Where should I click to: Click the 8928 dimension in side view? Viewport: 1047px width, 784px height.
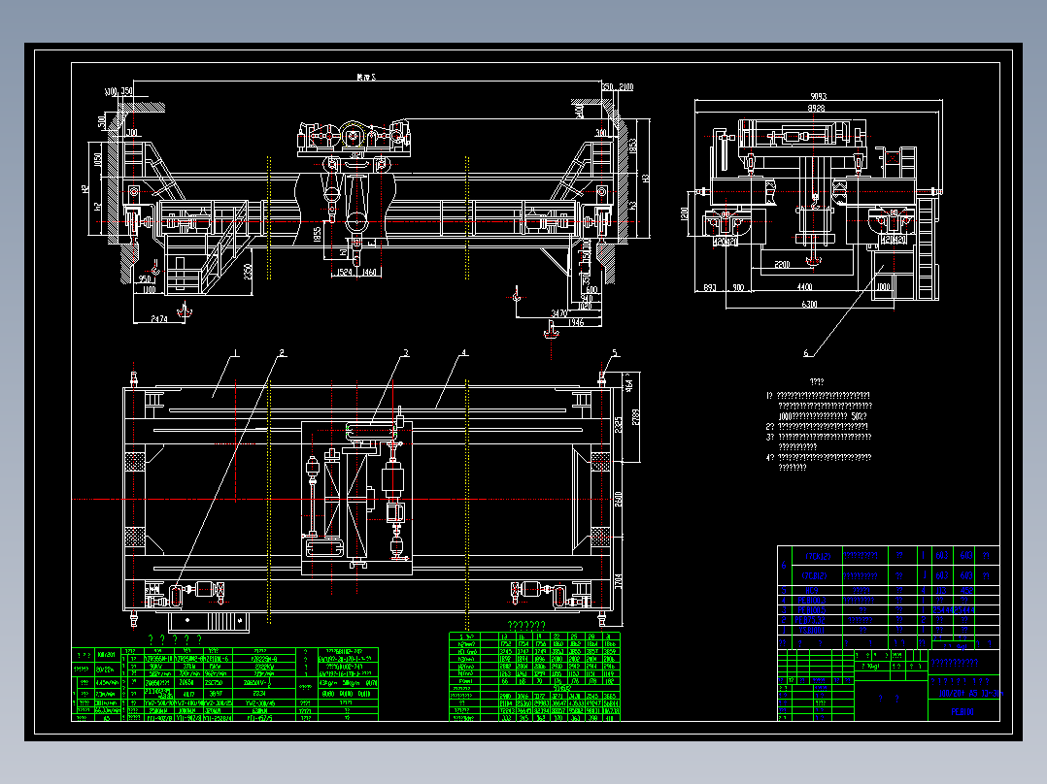point(816,108)
